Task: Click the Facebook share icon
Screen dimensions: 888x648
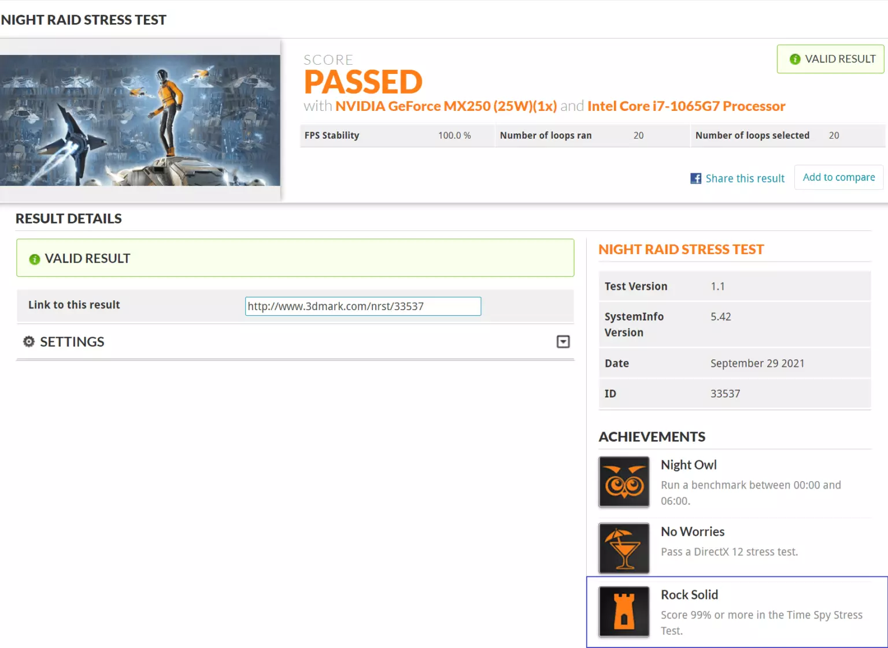Action: (696, 178)
